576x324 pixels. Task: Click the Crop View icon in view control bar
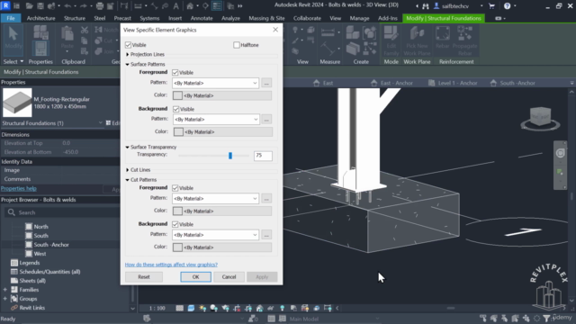(237, 308)
